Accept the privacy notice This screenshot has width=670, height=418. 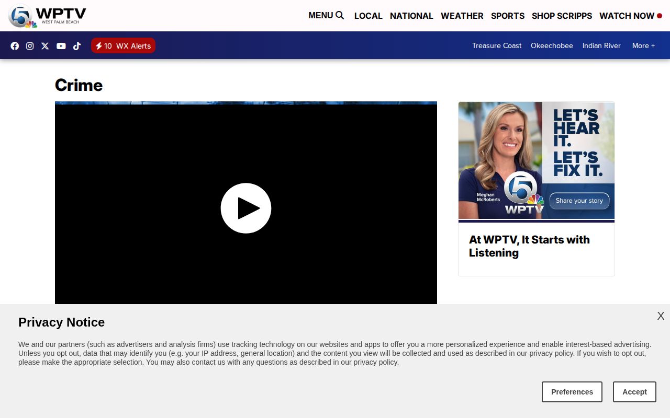[x=634, y=392]
